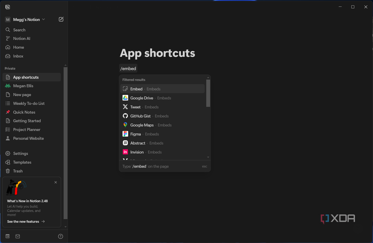Click the Search magnifier icon
This screenshot has width=373, height=243.
pos(8,30)
